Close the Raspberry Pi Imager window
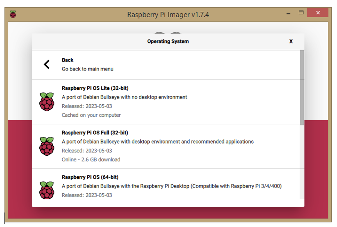The image size is (337, 227). click(318, 13)
